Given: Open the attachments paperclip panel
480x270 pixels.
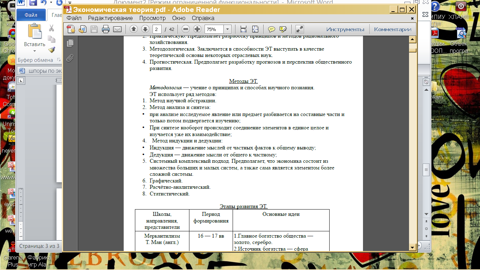Looking at the screenshot, I should [x=70, y=58].
